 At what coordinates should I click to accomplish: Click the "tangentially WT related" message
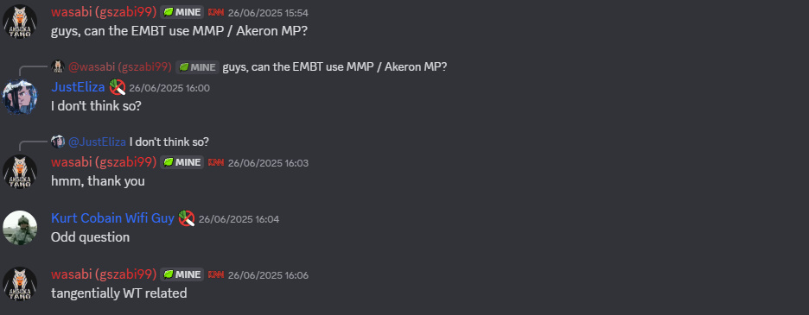click(x=118, y=293)
